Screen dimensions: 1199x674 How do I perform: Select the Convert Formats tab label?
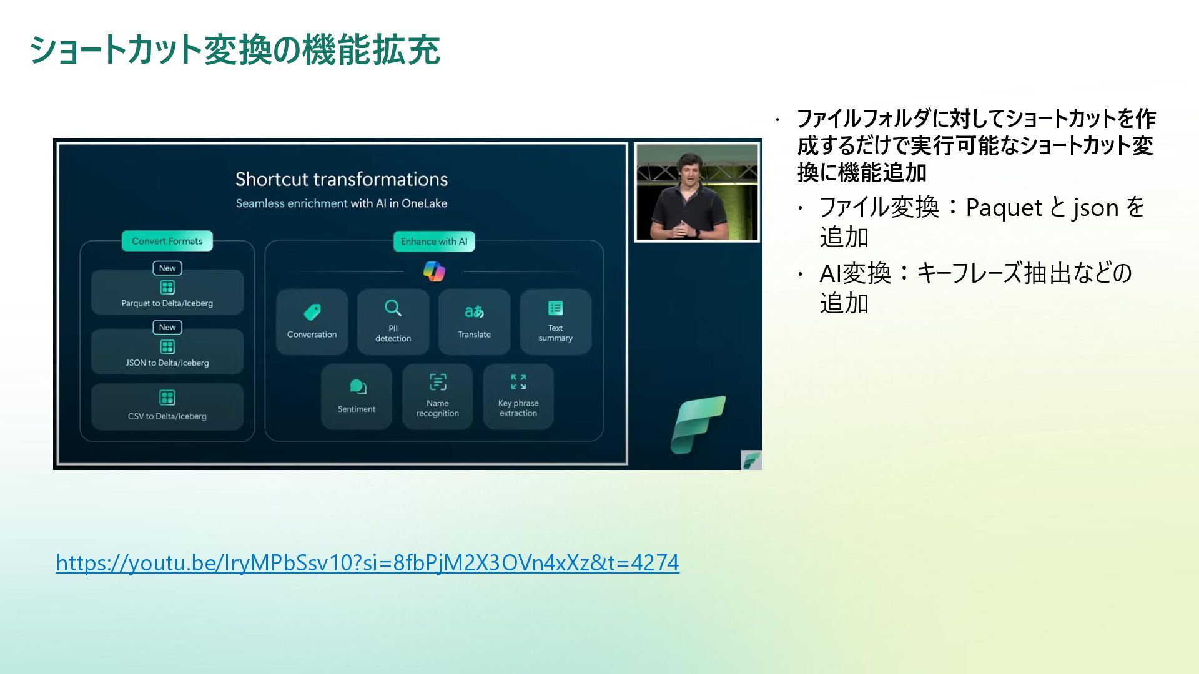point(167,241)
